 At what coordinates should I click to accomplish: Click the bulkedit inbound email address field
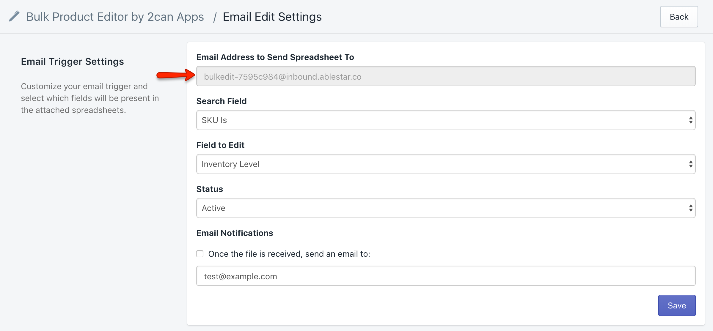click(x=445, y=76)
